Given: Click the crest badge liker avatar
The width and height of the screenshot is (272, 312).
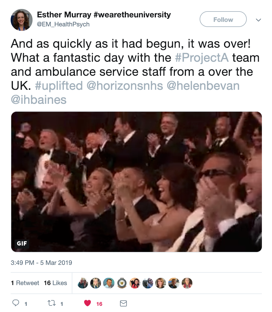Looking at the screenshot, I should tap(122, 283).
